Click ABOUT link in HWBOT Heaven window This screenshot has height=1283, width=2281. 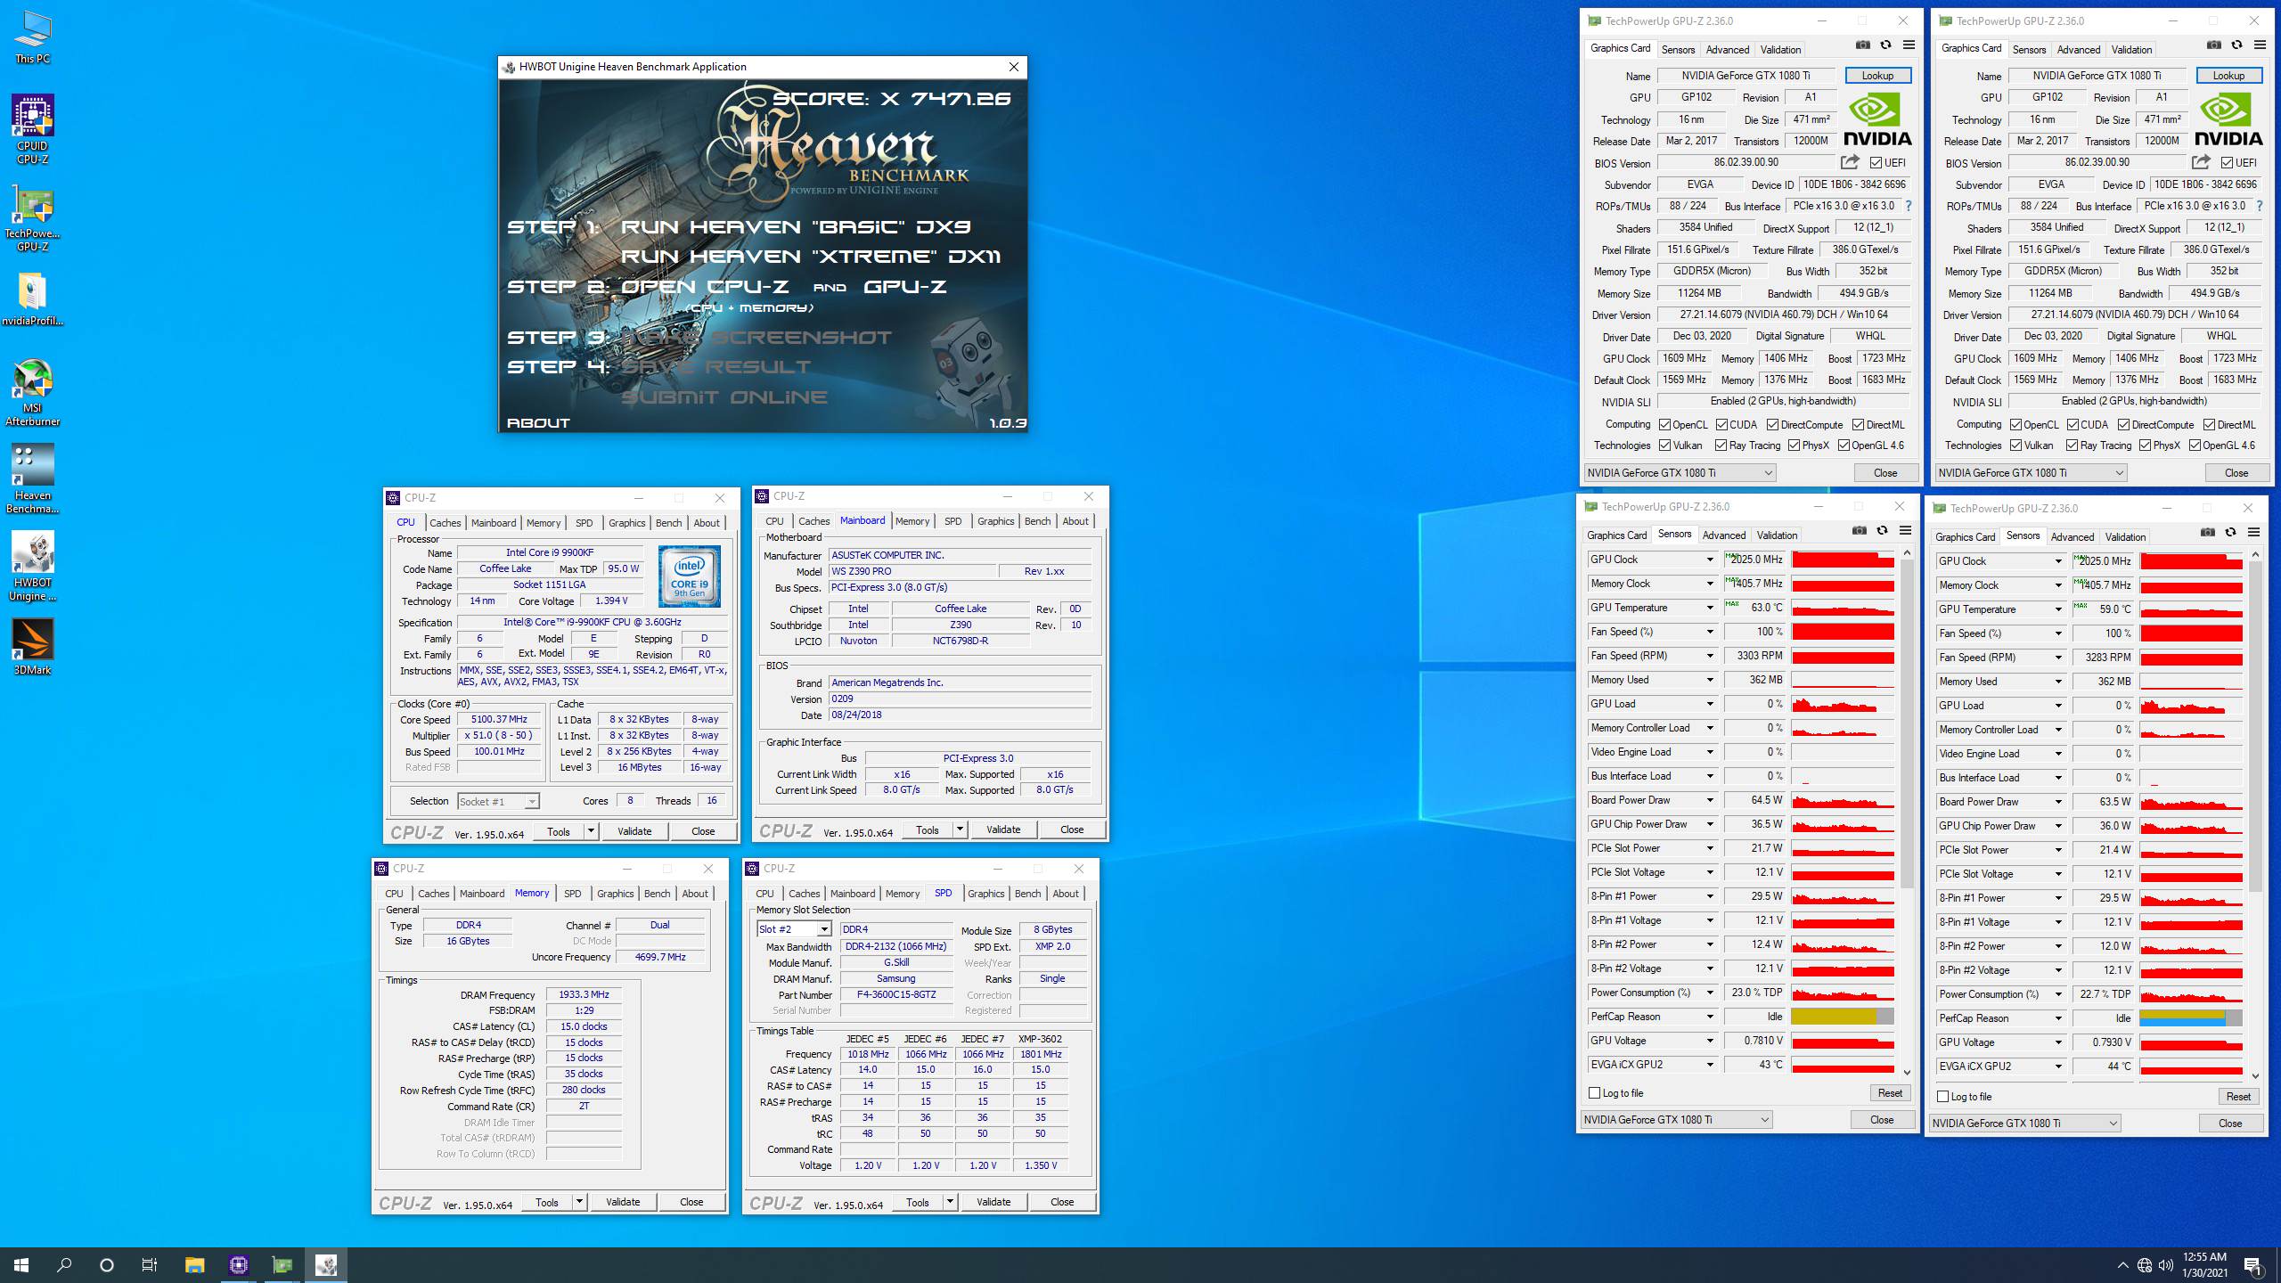(538, 423)
